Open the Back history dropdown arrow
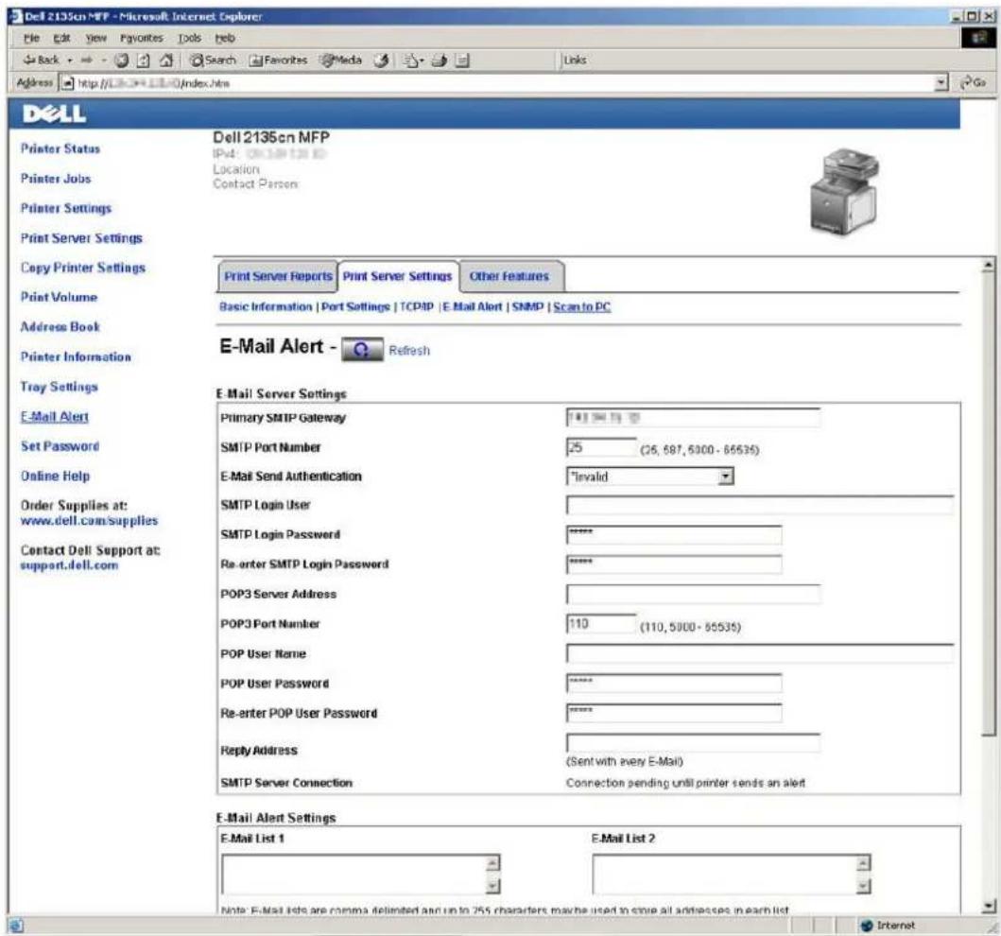The image size is (1001, 936). pos(70,60)
